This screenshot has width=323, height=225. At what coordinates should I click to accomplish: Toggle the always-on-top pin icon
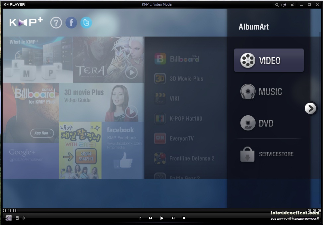284,5
